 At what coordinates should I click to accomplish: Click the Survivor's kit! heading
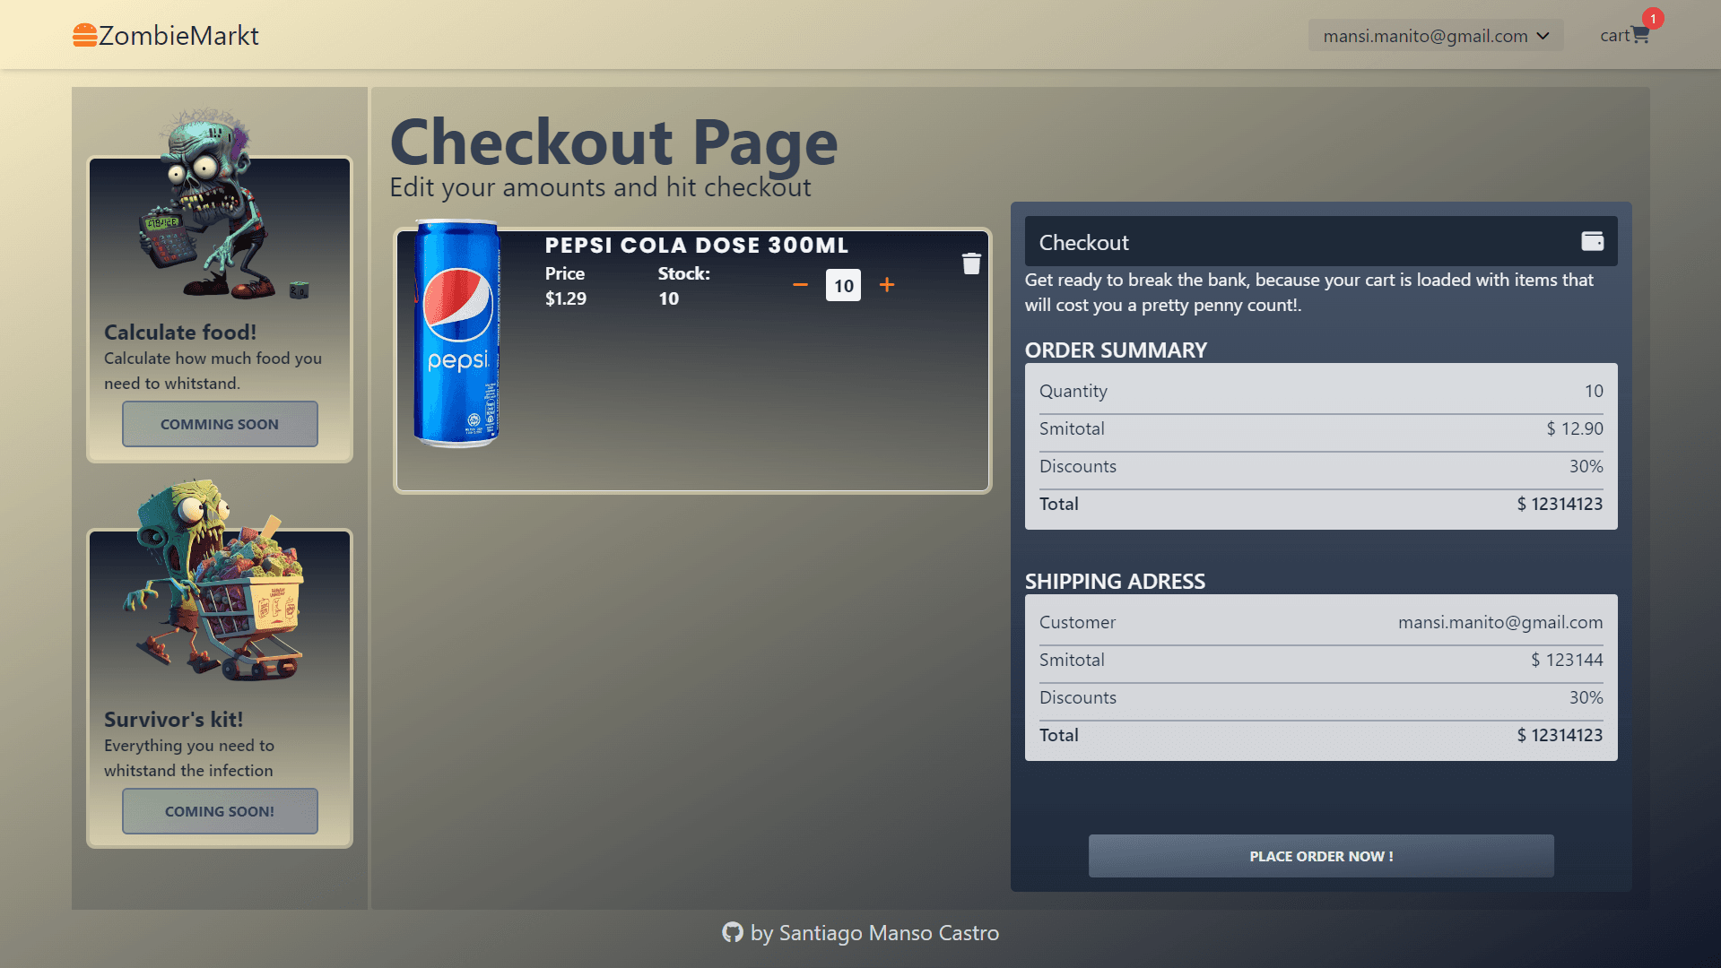pos(174,720)
